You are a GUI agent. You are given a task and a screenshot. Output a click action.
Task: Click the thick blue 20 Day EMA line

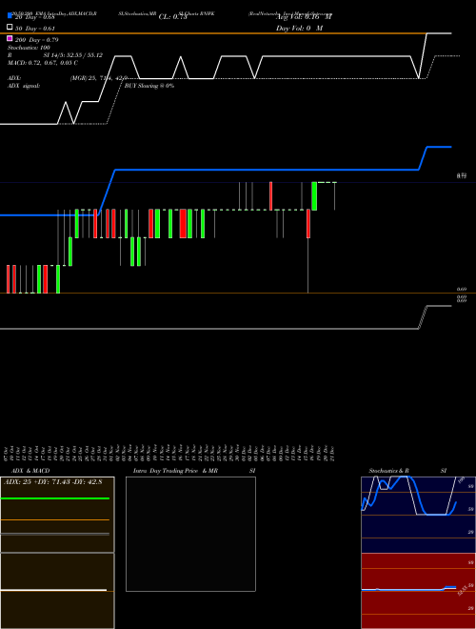226,170
